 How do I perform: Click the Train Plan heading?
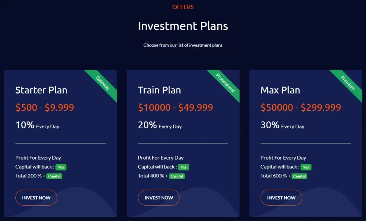[159, 90]
